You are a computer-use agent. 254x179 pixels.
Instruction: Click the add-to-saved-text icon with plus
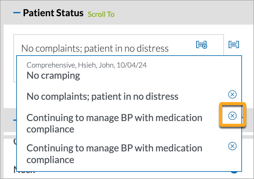tap(202, 45)
